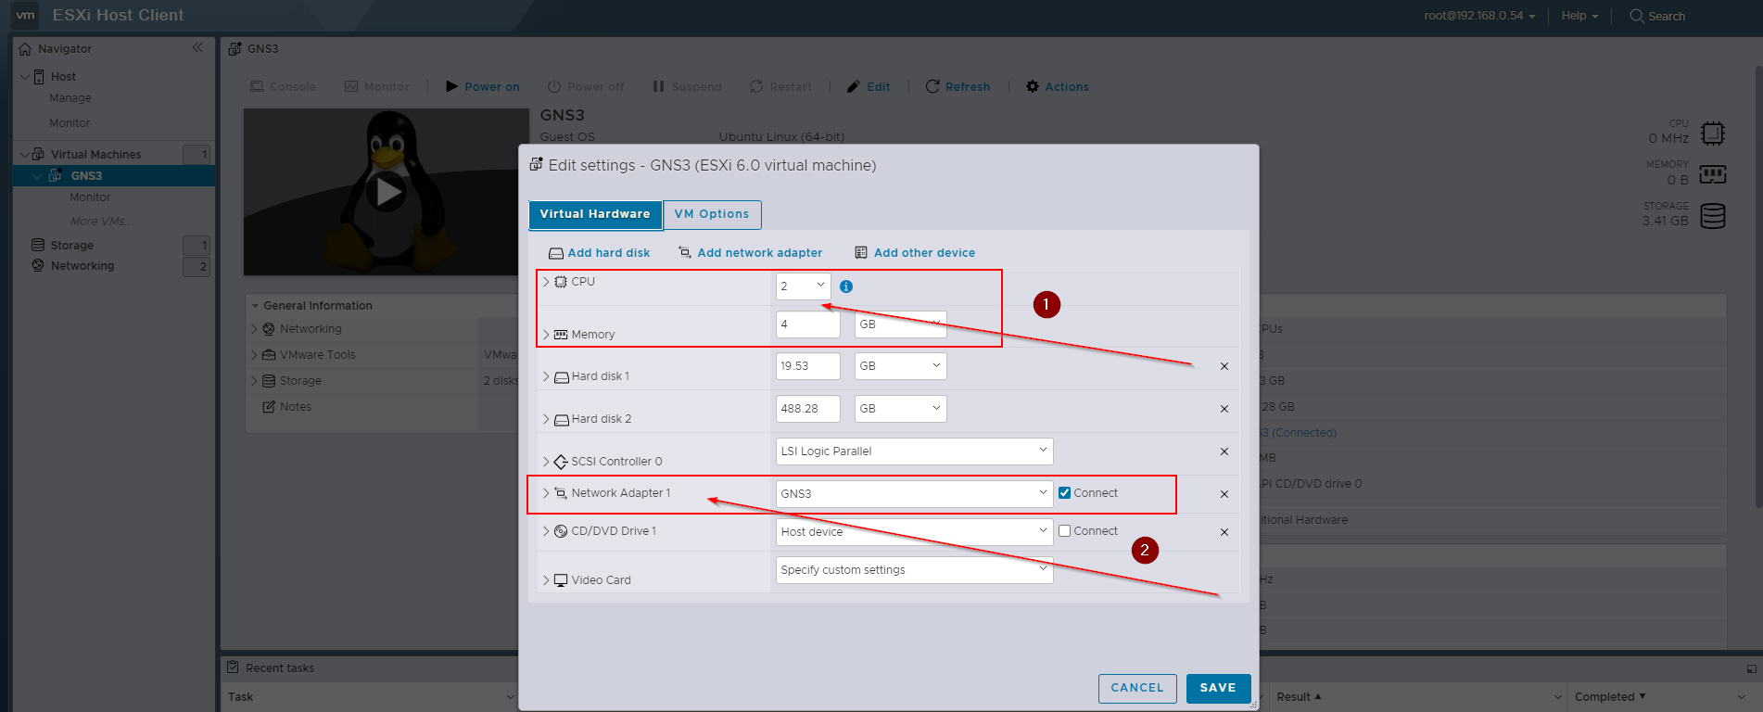
Task: Open the SCSI controller type dropdown
Action: coord(914,451)
